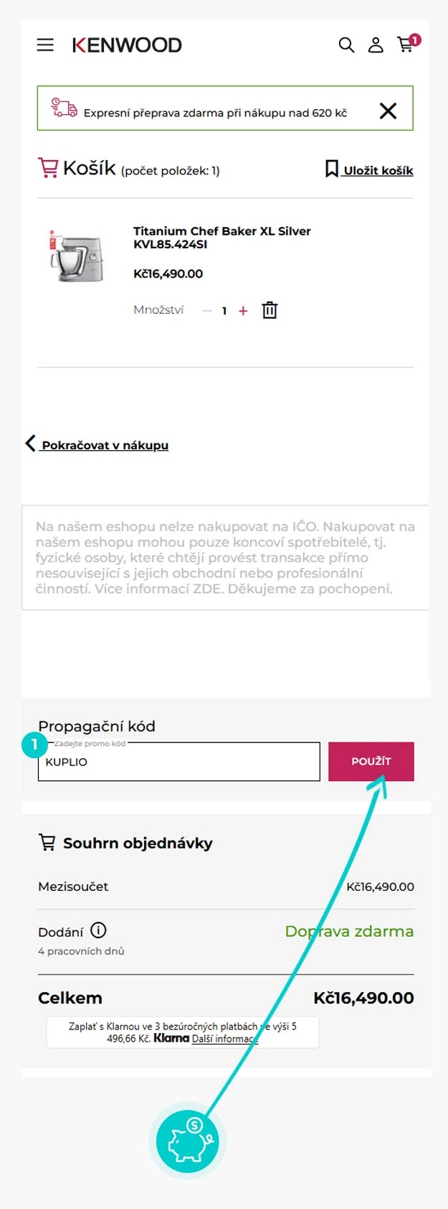Focus the promo code input field

pyautogui.click(x=178, y=762)
